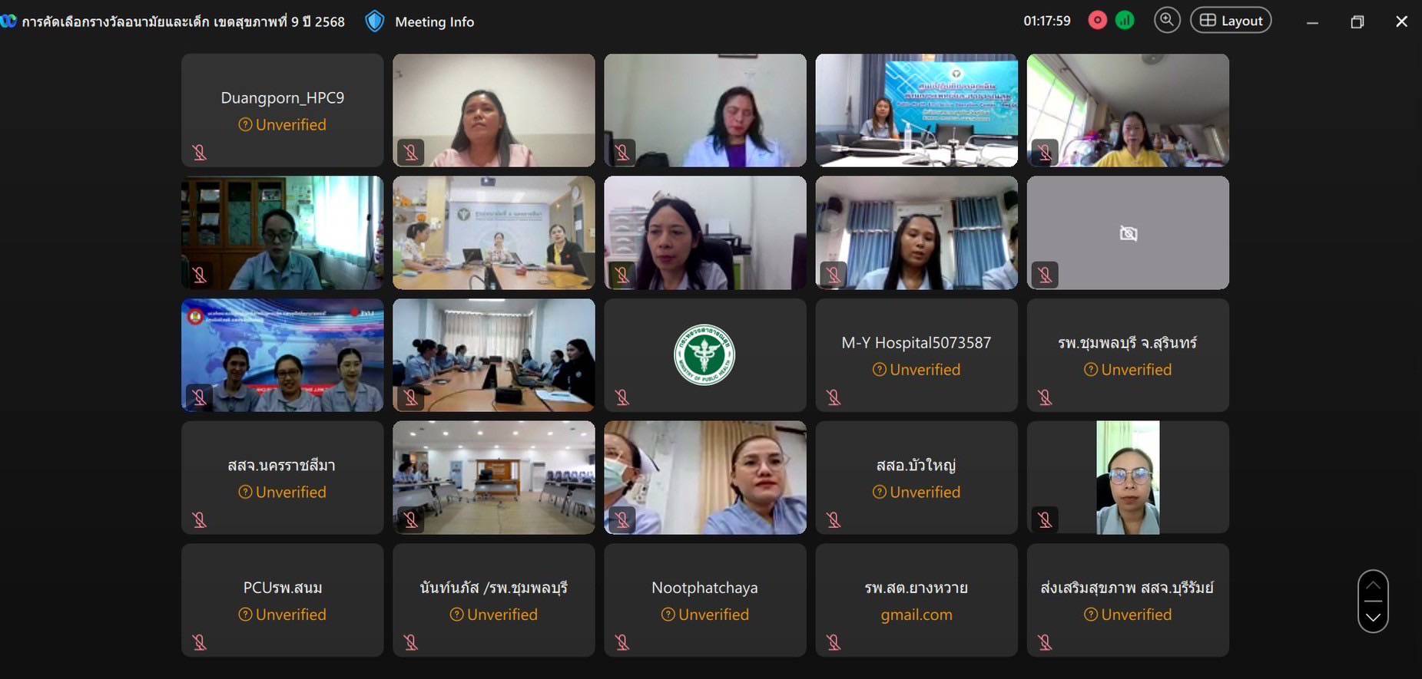This screenshot has height=679, width=1422.
Task: Click the meeting title text
Action: pos(183,21)
